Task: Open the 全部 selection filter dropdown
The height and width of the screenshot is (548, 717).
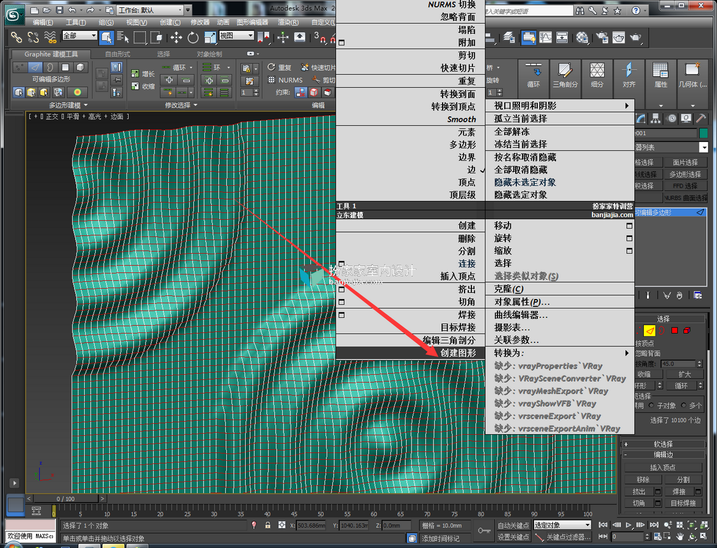Action: tap(79, 35)
